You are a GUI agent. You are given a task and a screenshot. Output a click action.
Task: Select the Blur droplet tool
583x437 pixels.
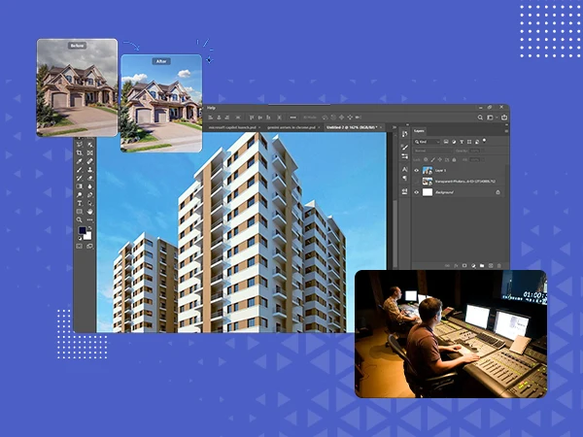pyautogui.click(x=90, y=186)
